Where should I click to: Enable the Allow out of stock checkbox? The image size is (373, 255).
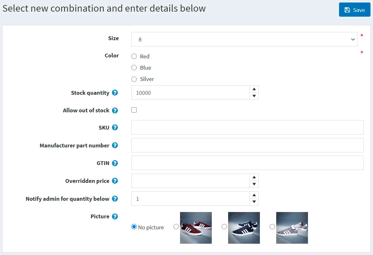pyautogui.click(x=134, y=110)
